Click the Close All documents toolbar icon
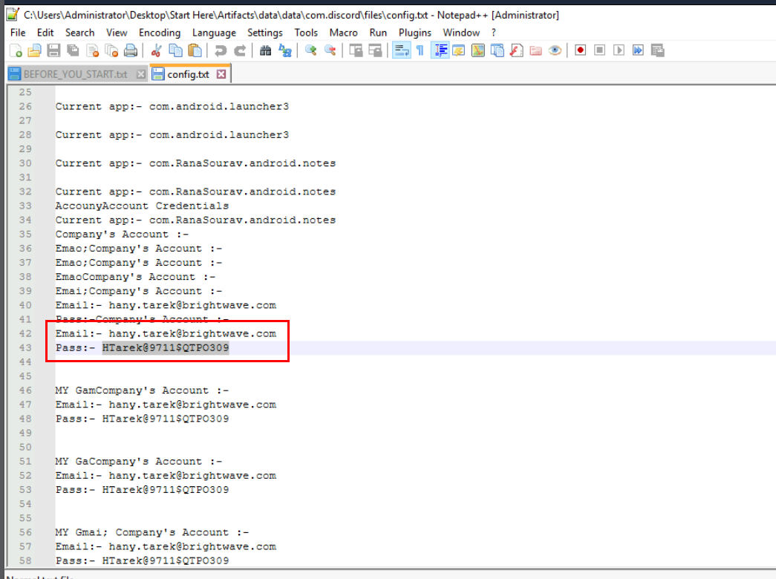 [x=112, y=50]
